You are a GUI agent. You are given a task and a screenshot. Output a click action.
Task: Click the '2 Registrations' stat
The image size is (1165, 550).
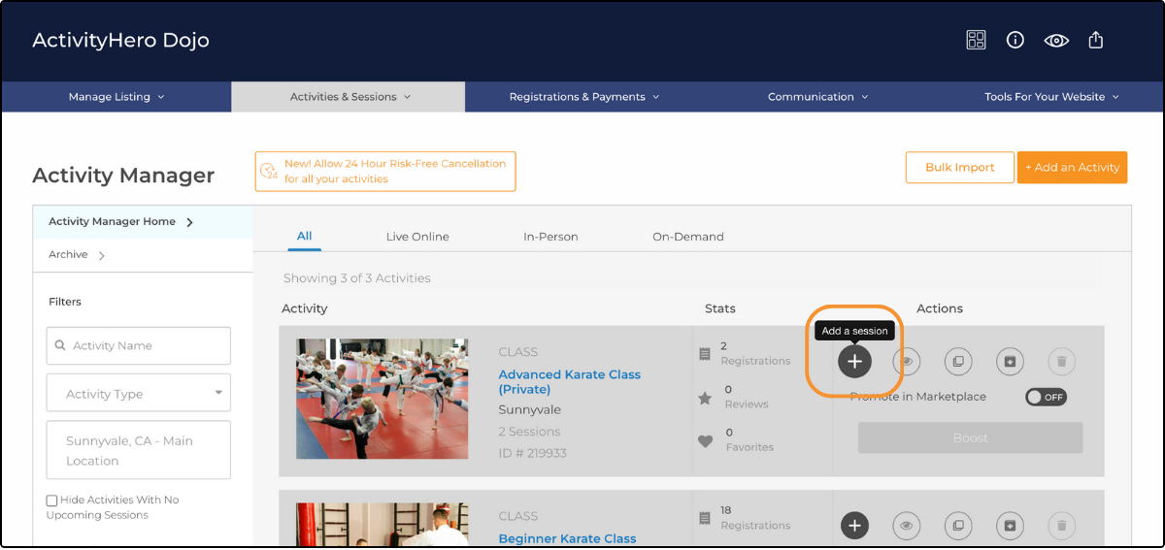click(755, 353)
